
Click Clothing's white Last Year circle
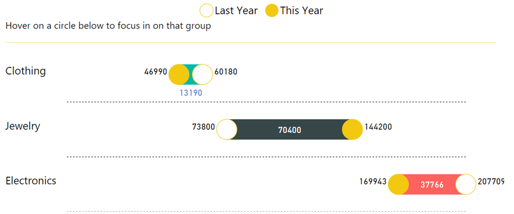203,75
